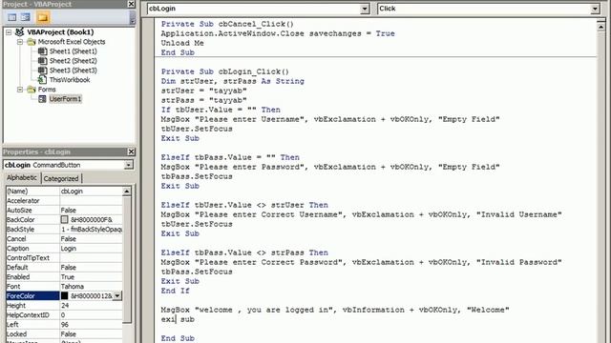Collapse the VBAProject (Book1) tree node
611x343 pixels.
(9, 32)
